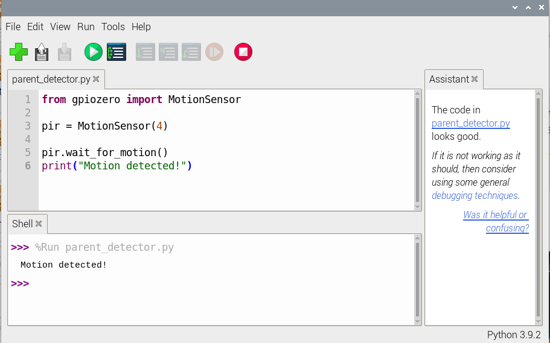Image resolution: width=550 pixels, height=343 pixels.
Task: Click the Resume debug icon
Action: (x=214, y=52)
